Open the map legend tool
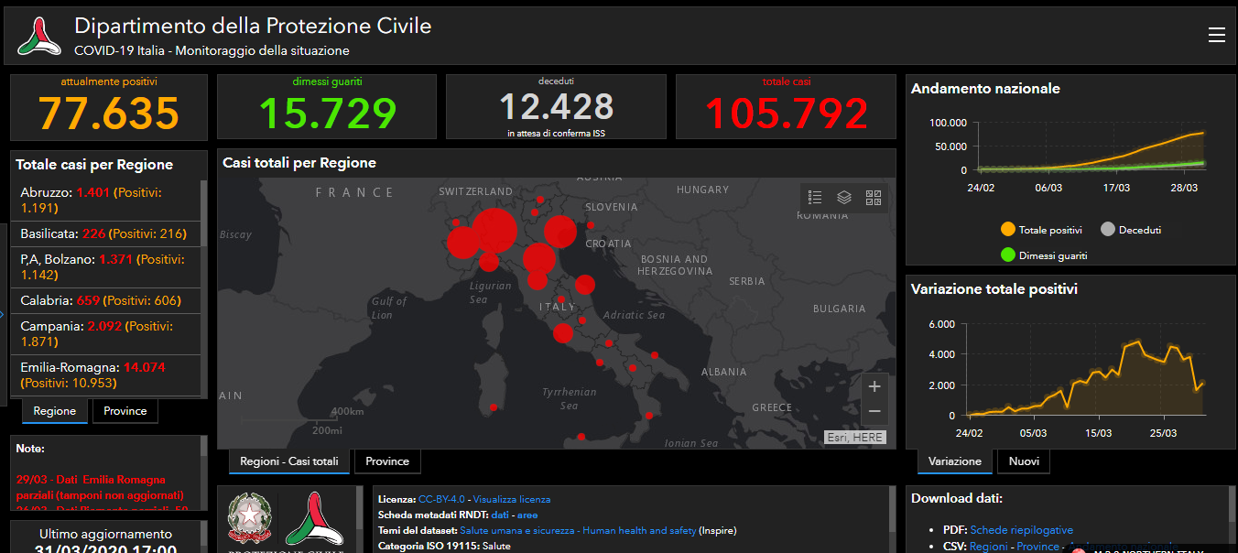Screen dimensions: 1238x553 [815, 197]
